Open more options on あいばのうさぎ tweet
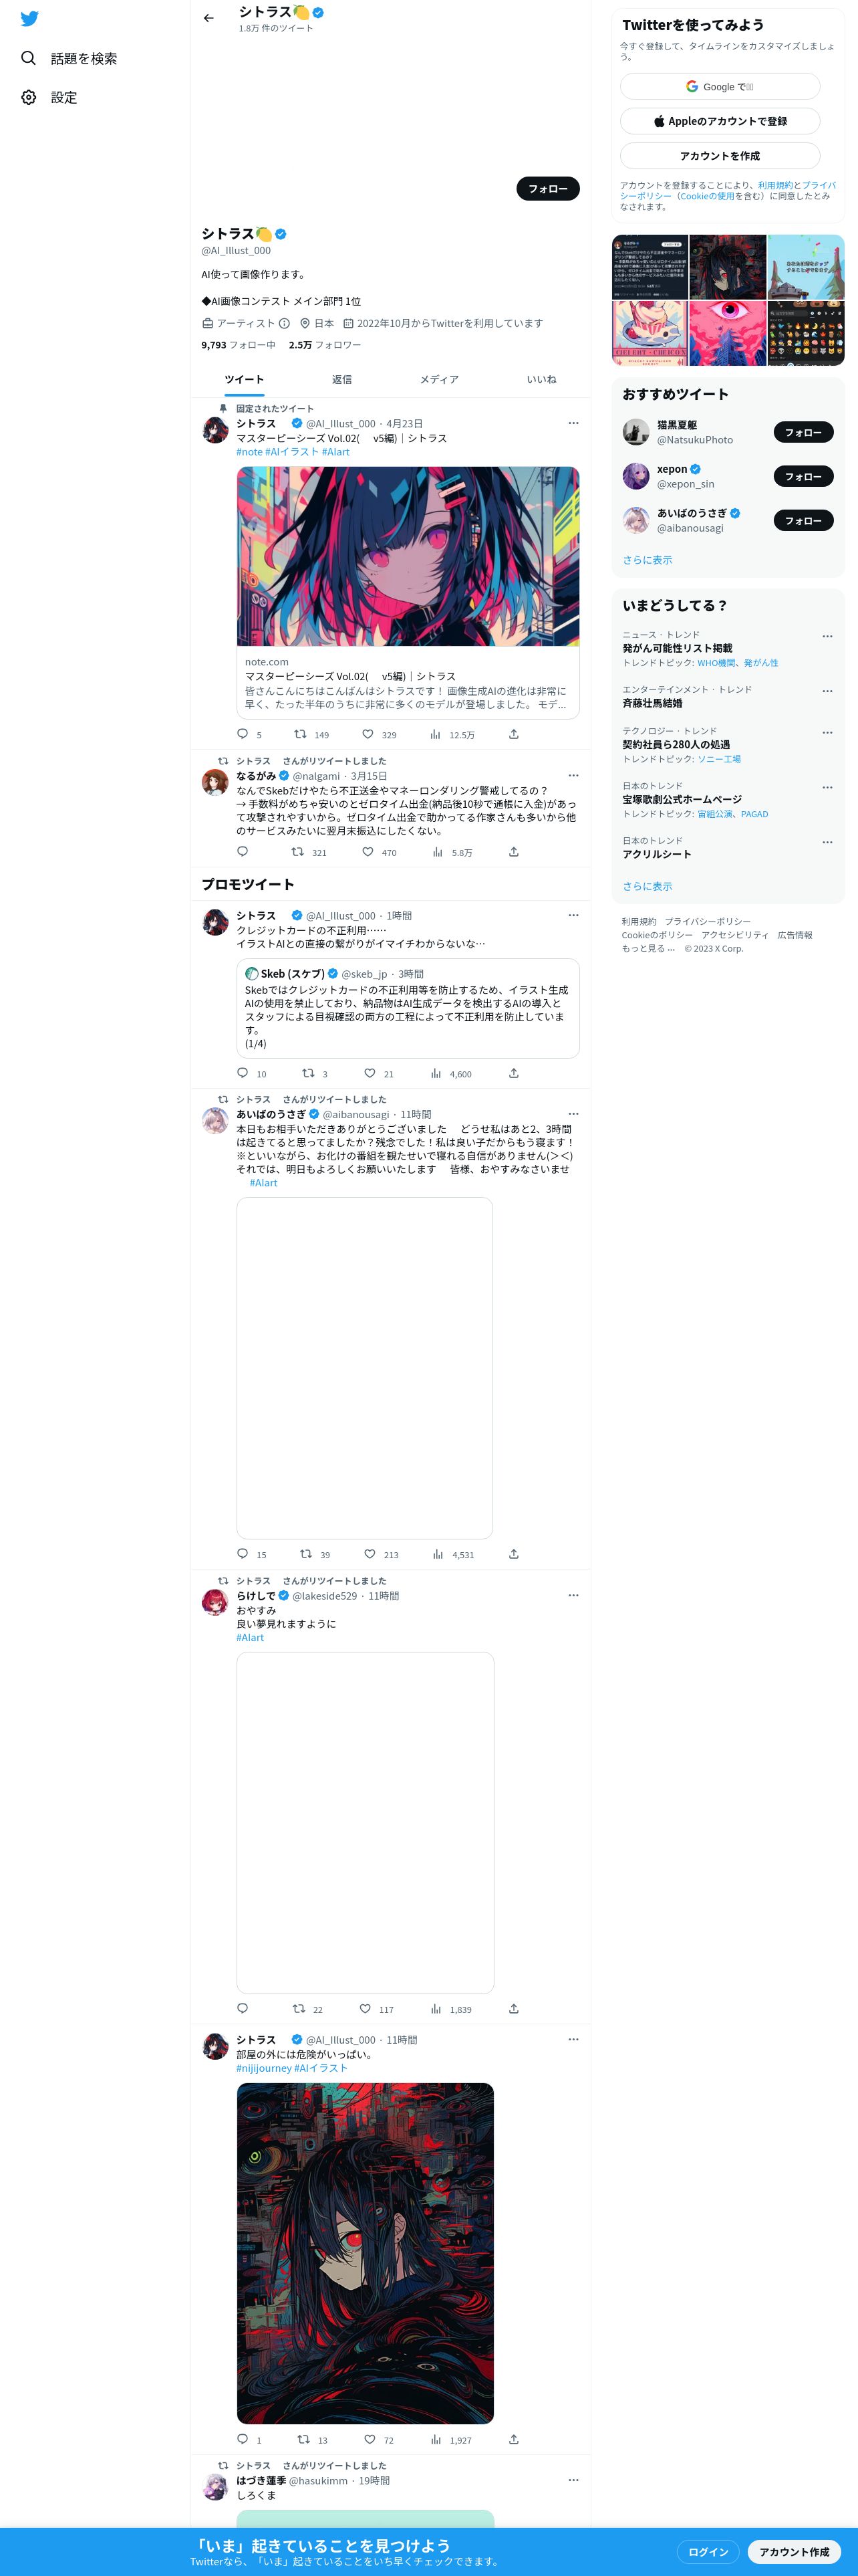 573,1113
